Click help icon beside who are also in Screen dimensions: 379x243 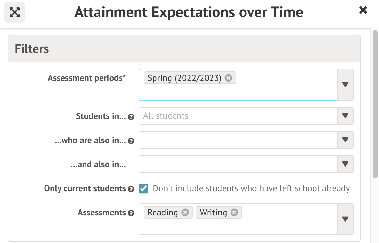tap(131, 141)
